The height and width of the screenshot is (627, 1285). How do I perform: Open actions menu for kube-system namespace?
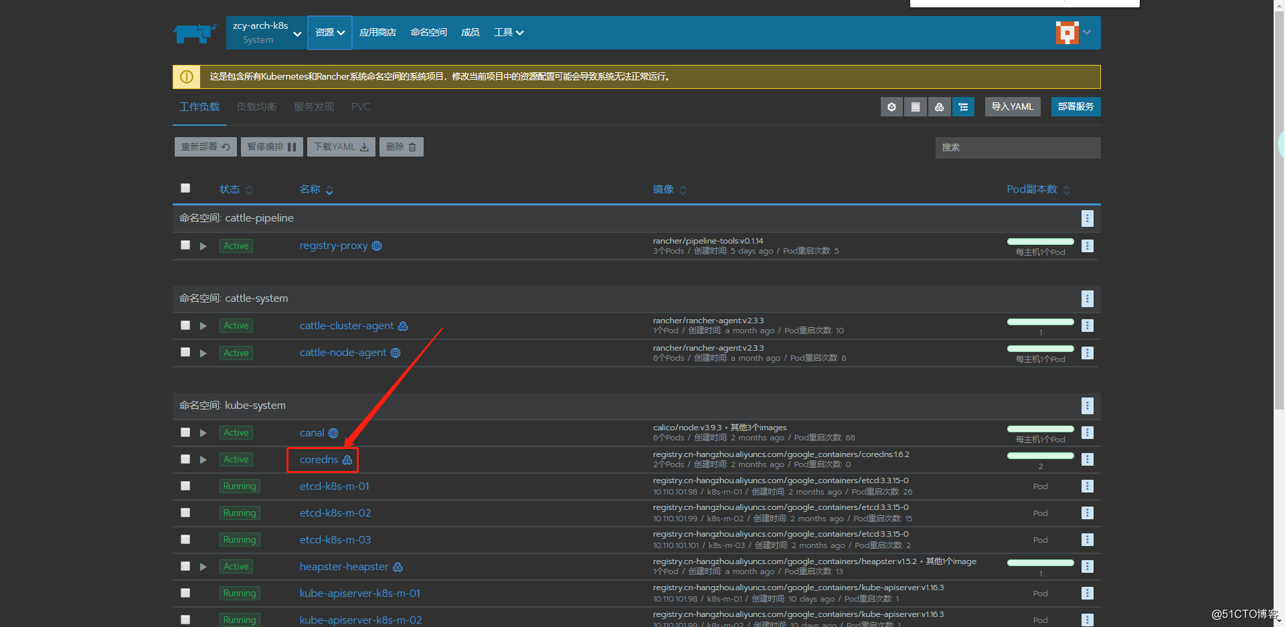1088,406
